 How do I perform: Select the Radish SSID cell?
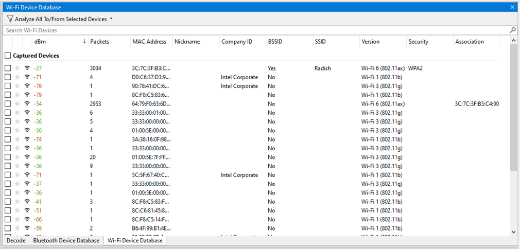[x=323, y=68]
